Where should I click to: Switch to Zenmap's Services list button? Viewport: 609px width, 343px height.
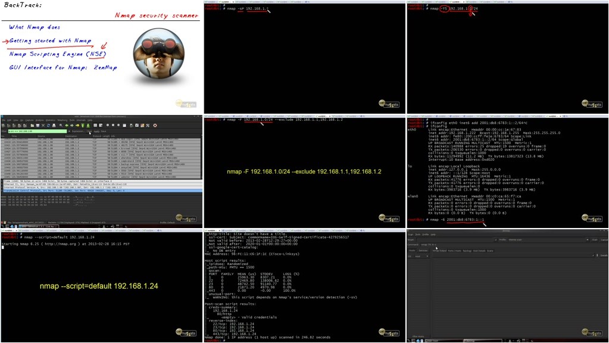tap(423, 251)
